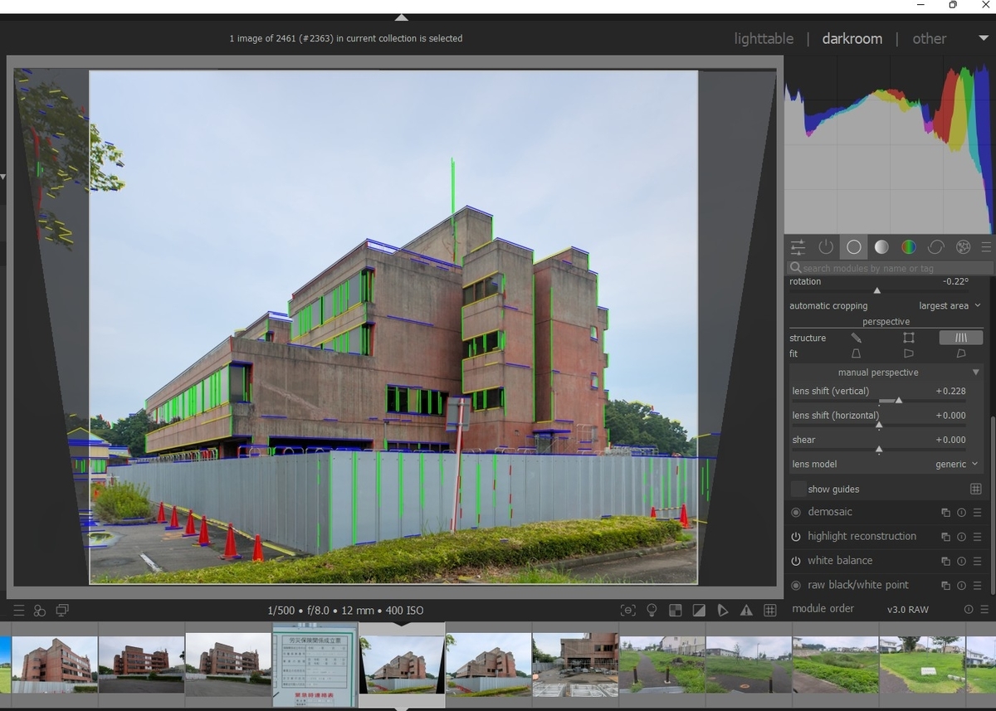Search modules by name or tag field
The image size is (996, 711).
pos(890,268)
